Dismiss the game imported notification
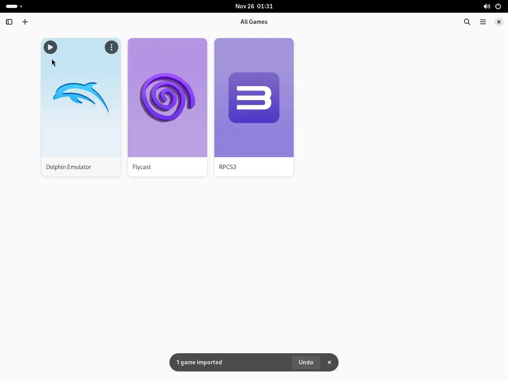 [329, 362]
